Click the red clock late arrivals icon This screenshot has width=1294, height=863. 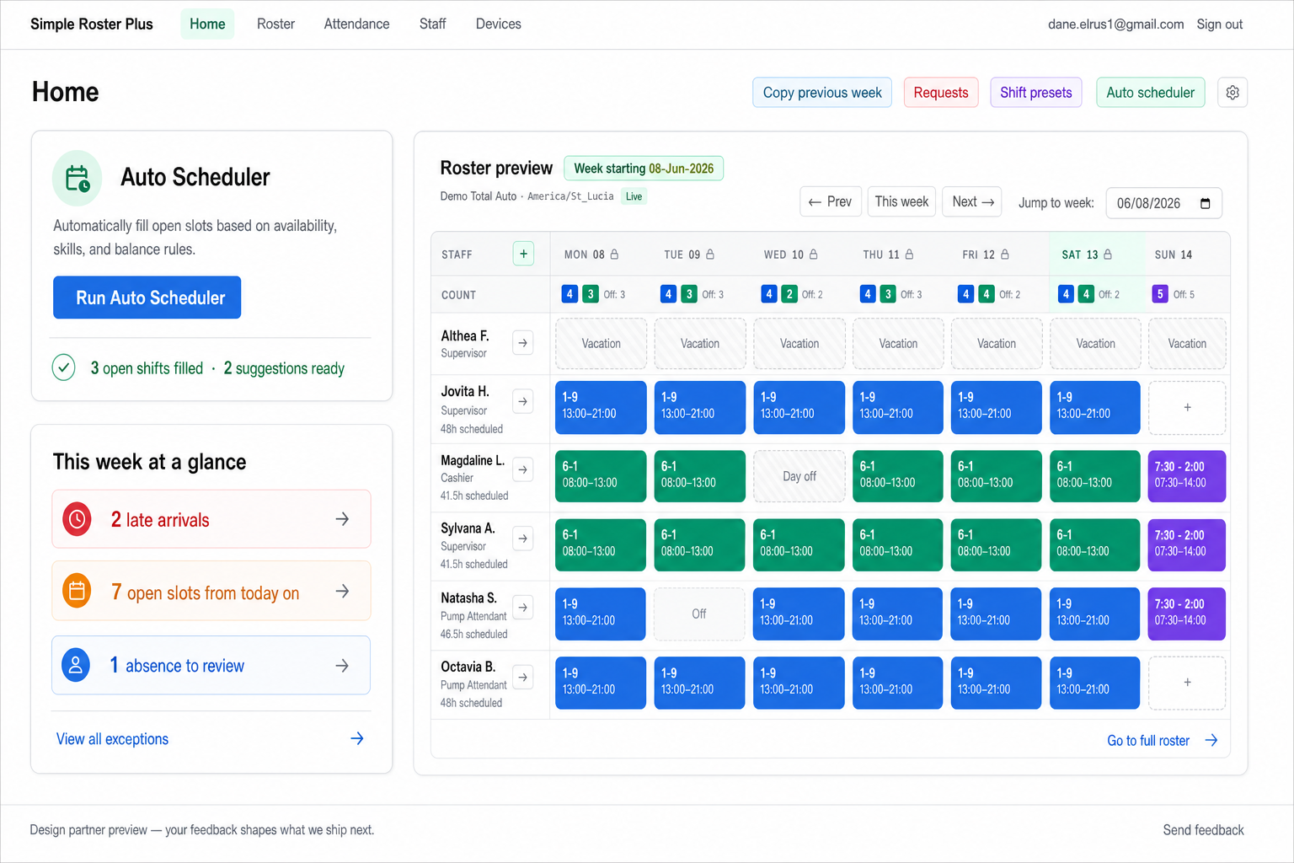(77, 519)
